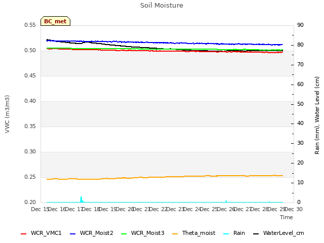Click the orange Theta_moist line in the plot
This screenshot has height=243, width=324.
(x=165, y=177)
